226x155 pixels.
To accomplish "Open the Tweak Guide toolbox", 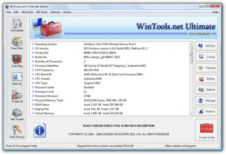I will (206, 130).
